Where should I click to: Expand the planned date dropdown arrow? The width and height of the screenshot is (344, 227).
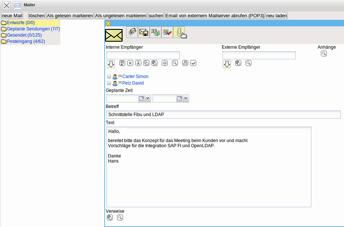click(x=147, y=98)
